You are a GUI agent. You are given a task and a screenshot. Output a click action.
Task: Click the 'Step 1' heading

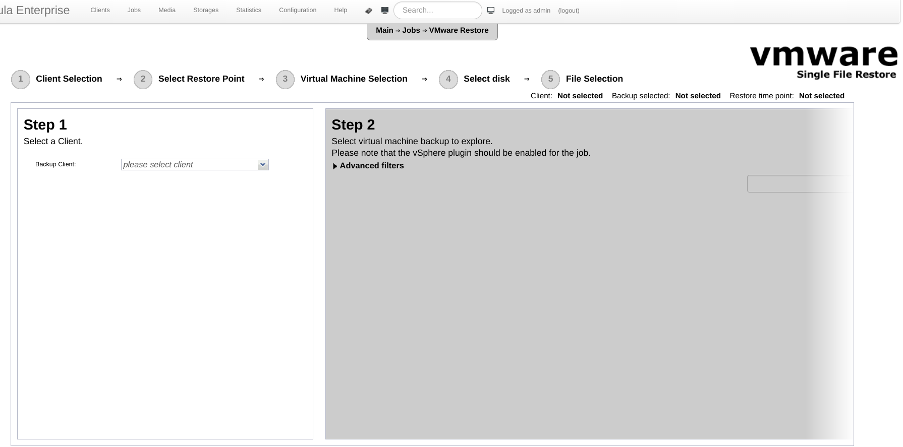pos(45,125)
